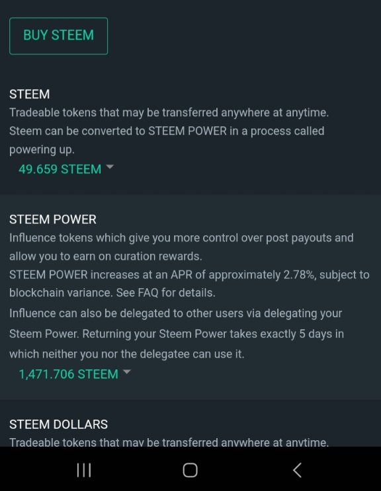Tap the BUY STEEM button
The width and height of the screenshot is (381, 491).
pyautogui.click(x=59, y=36)
